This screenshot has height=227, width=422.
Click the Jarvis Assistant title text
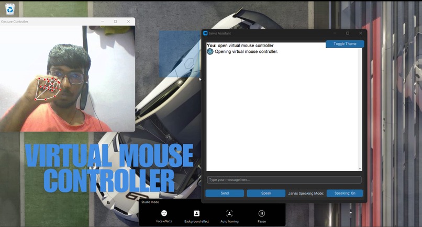pos(219,33)
